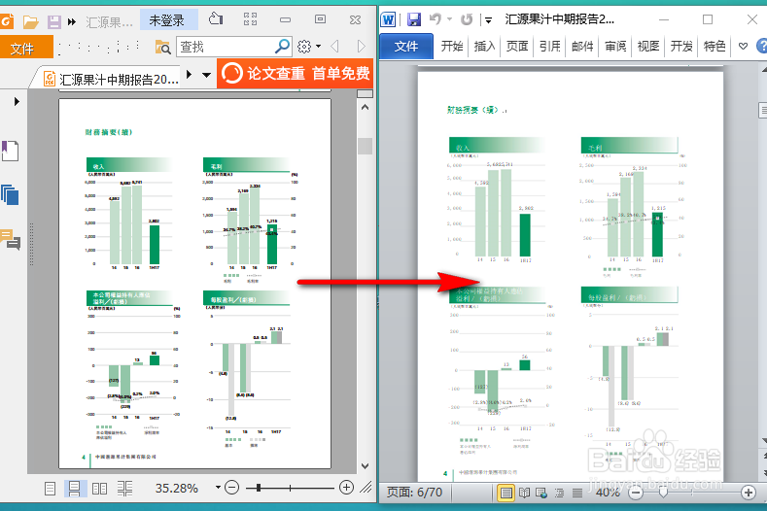
Task: Switch PDF to single page view
Action: click(50, 488)
